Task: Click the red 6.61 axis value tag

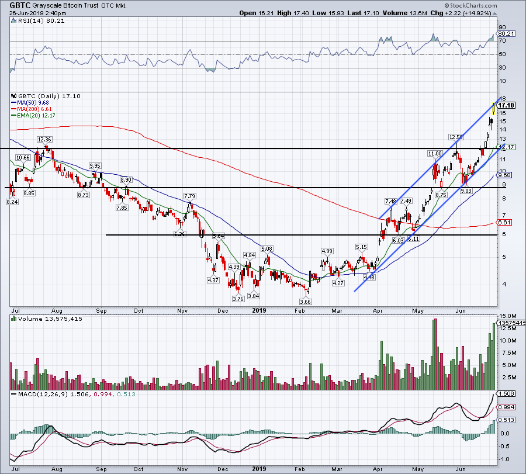Action: pyautogui.click(x=504, y=222)
